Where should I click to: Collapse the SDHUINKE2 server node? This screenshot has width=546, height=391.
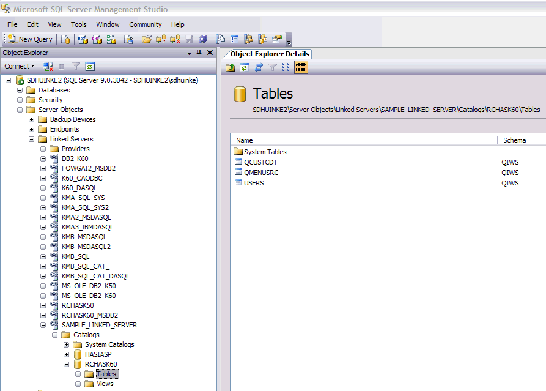coord(9,81)
